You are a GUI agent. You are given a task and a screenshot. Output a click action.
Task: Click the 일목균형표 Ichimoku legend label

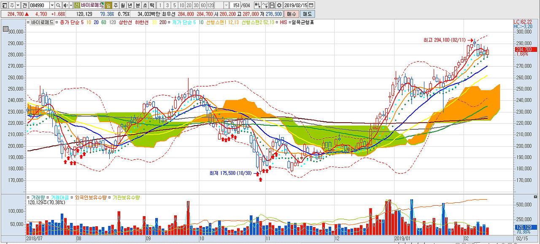click(303, 22)
